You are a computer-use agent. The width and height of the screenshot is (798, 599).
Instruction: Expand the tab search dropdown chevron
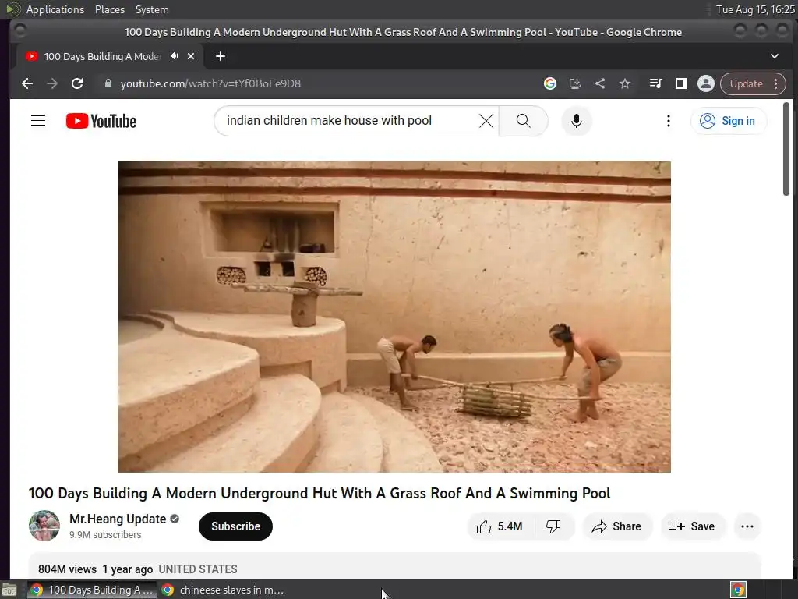click(x=775, y=56)
